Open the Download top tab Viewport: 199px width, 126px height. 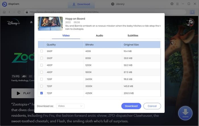[x=81, y=4]
